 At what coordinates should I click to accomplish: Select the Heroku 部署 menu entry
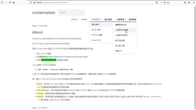click(x=101, y=35)
